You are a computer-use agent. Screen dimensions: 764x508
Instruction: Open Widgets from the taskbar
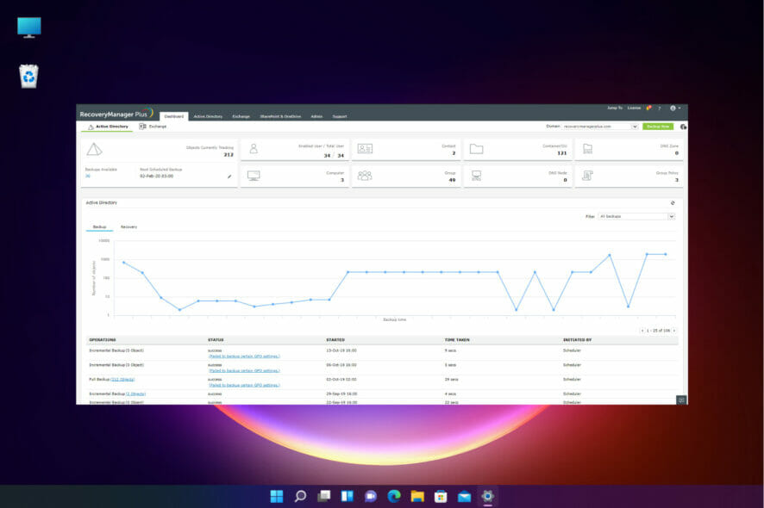[347, 496]
